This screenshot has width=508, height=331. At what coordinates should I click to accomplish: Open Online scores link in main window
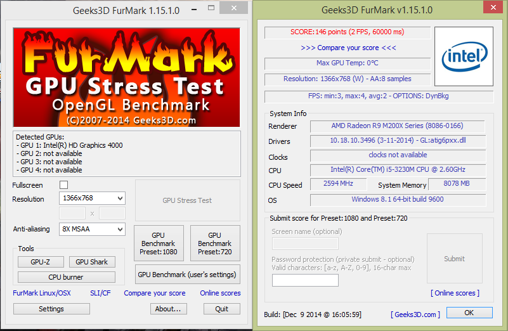pos(220,293)
